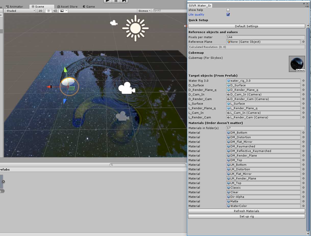This screenshot has height=236, width=311.
Task: Uncheck the Lite quality checkbox
Action: (228, 15)
